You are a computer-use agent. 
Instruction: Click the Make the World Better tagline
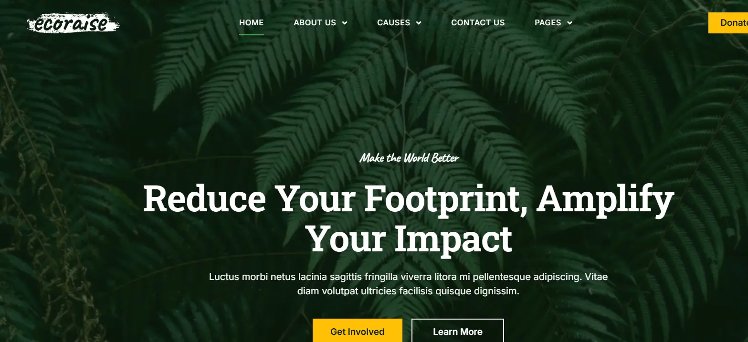tap(409, 158)
